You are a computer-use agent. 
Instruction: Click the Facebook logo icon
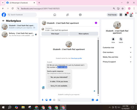click(x=4, y=15)
